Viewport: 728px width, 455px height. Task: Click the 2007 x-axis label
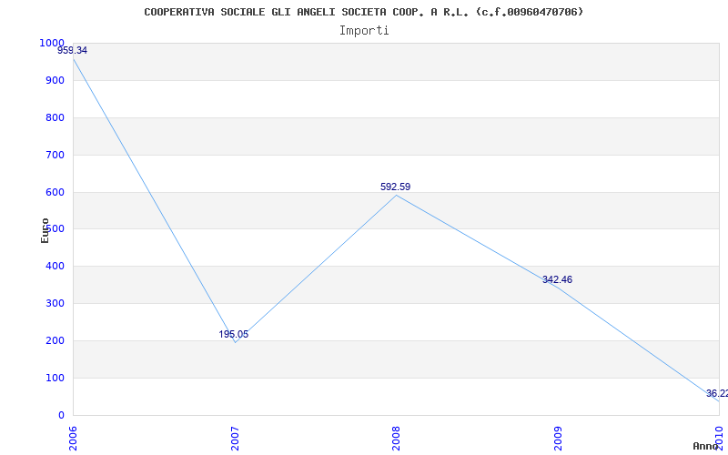235,439
